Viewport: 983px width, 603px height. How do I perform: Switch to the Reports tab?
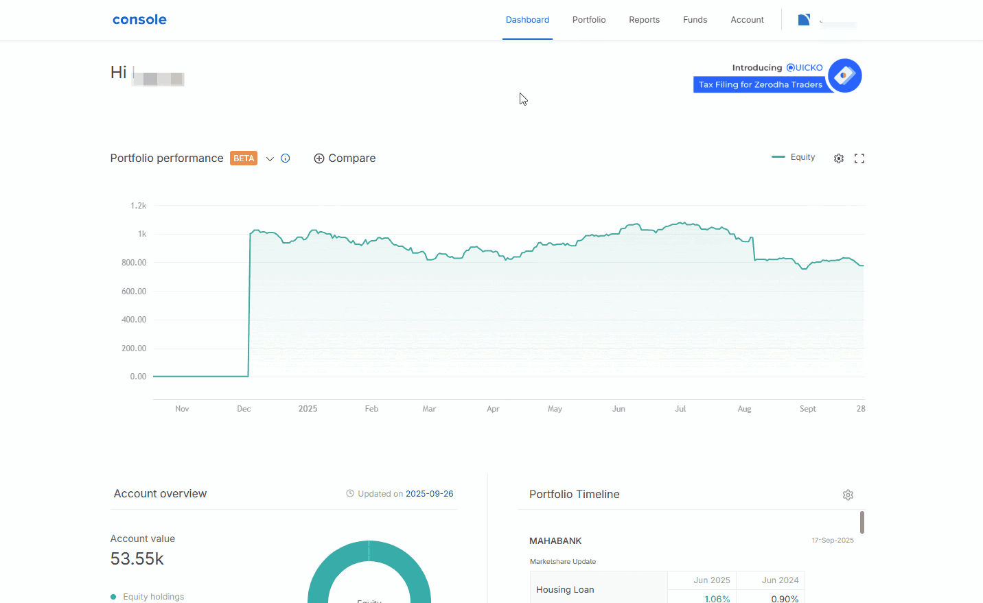point(644,20)
